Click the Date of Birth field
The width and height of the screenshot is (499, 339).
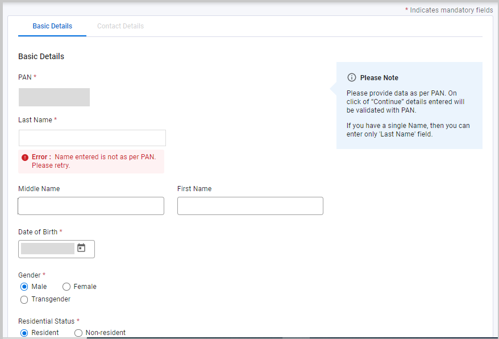point(48,249)
